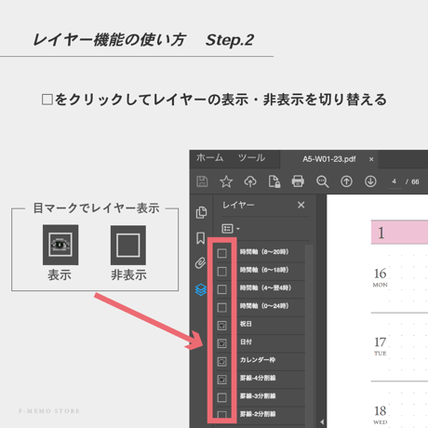428x428 pixels.
Task: Show the 時間軸（8〜20時） layer
Action: [221, 253]
